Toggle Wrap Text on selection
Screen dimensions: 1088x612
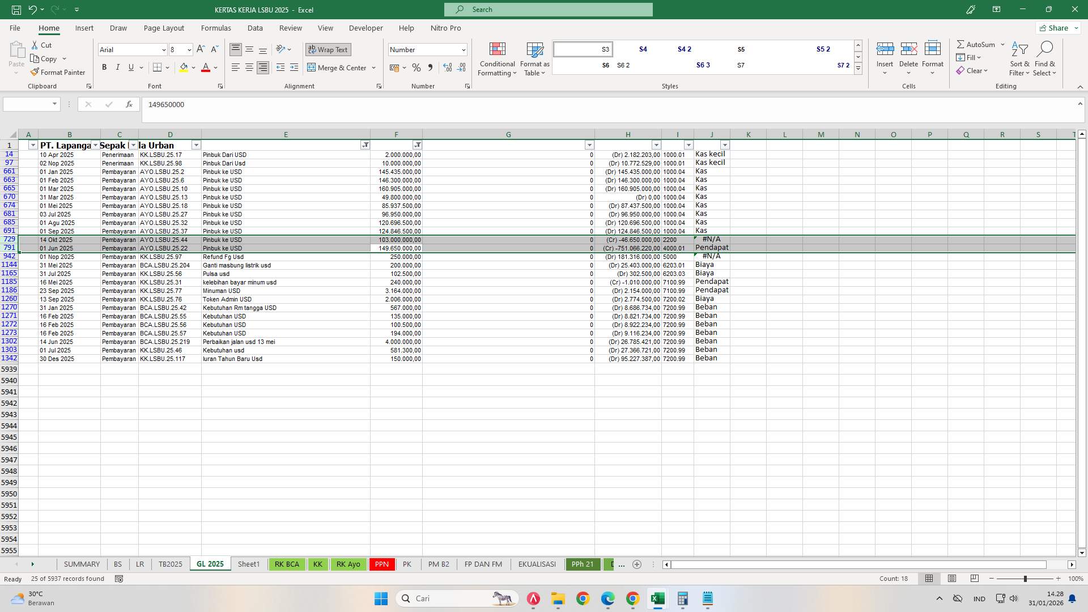click(x=328, y=49)
